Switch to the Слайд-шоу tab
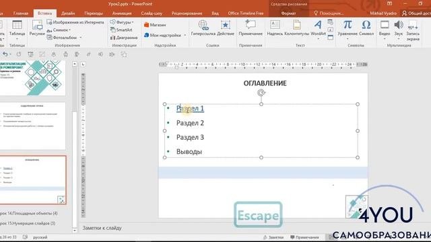The width and height of the screenshot is (431, 242). (152, 13)
